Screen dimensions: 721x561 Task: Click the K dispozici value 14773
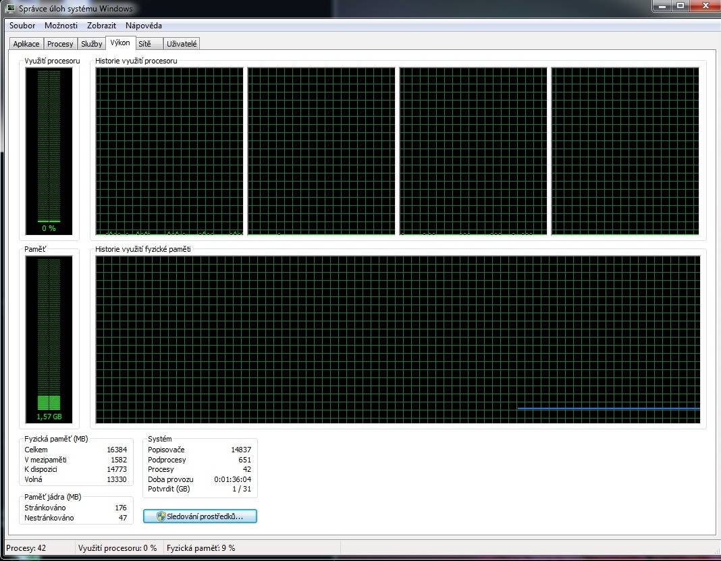[x=117, y=469]
